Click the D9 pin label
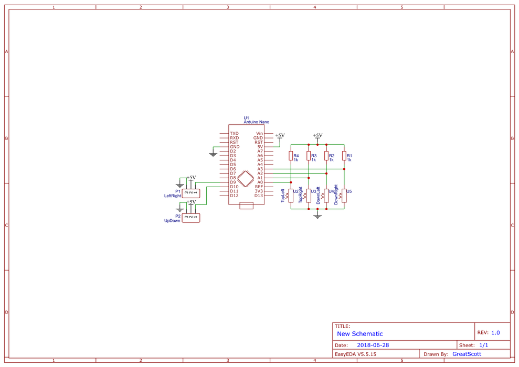Viewport: 519px width, 367px height. [x=233, y=182]
